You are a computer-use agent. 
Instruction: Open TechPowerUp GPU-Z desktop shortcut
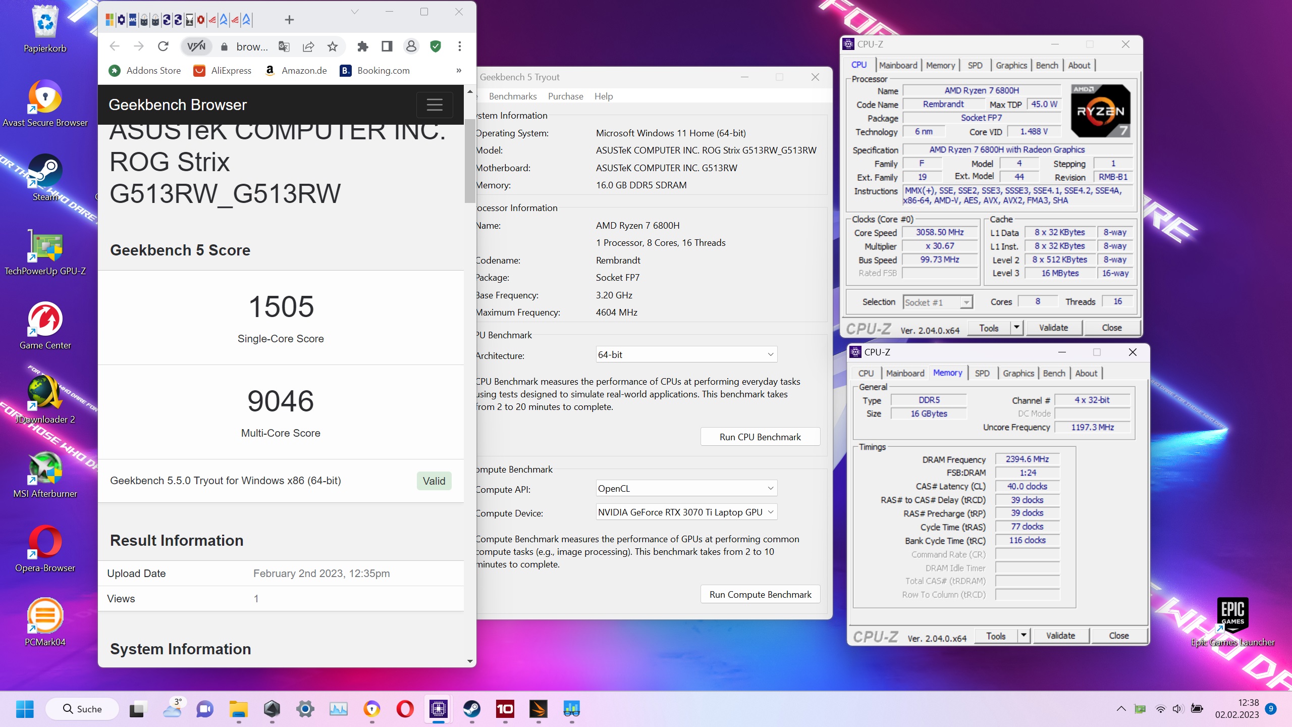pos(45,251)
